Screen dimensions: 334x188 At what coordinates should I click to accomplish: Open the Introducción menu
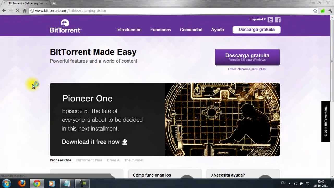129,30
